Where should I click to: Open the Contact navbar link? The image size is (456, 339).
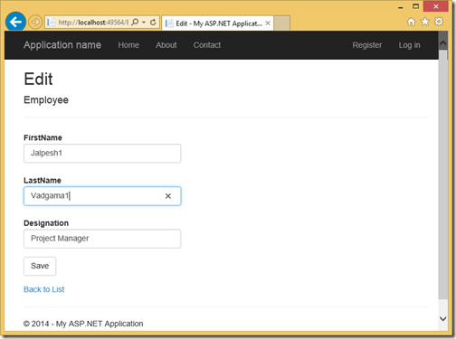click(x=207, y=45)
